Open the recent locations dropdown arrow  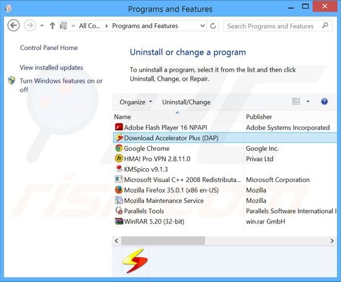42,26
